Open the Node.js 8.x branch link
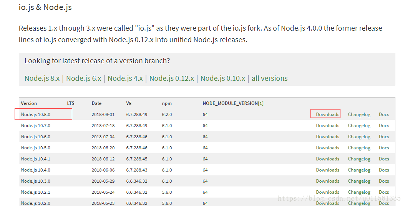Image resolution: width=405 pixels, height=206 pixels. [x=42, y=78]
